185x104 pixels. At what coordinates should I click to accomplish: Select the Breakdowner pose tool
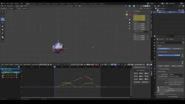(3, 41)
